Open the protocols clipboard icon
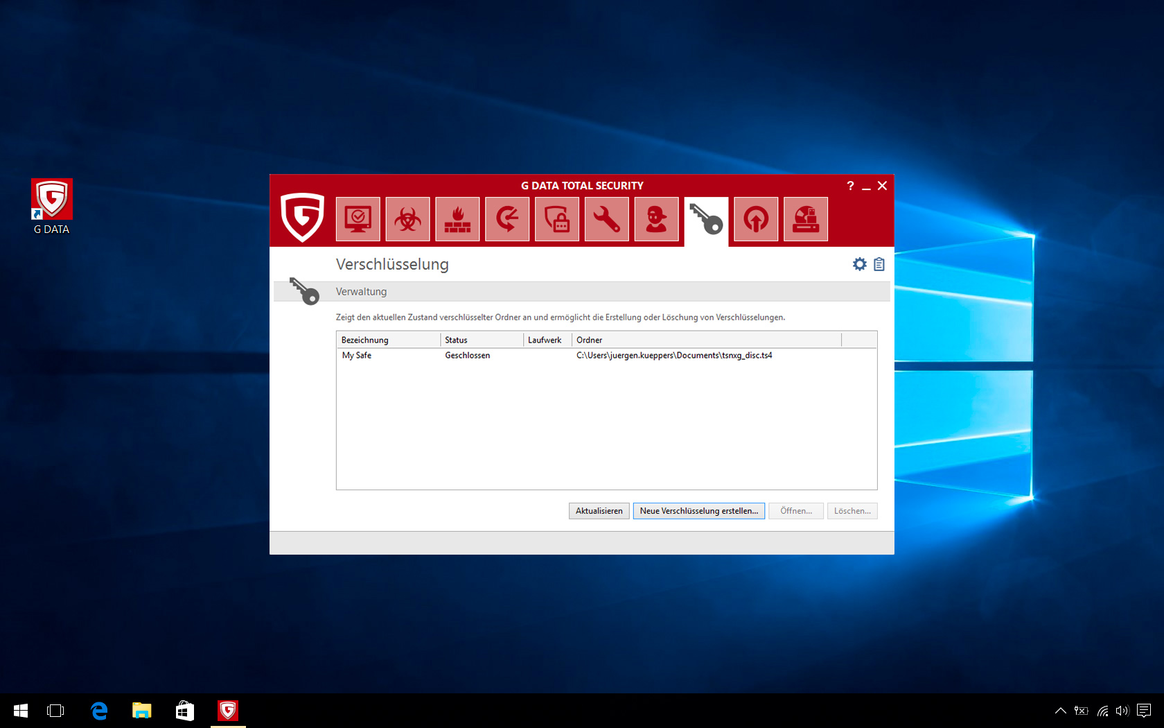The image size is (1164, 728). click(x=879, y=264)
